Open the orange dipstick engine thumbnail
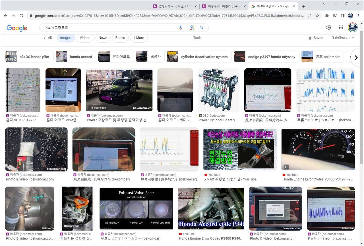This screenshot has width=364, height=246. (x=77, y=209)
